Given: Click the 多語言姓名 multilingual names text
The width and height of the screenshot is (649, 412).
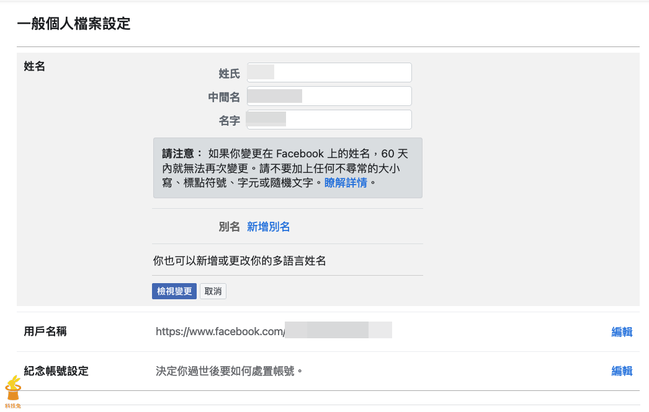Looking at the screenshot, I should coord(239,261).
